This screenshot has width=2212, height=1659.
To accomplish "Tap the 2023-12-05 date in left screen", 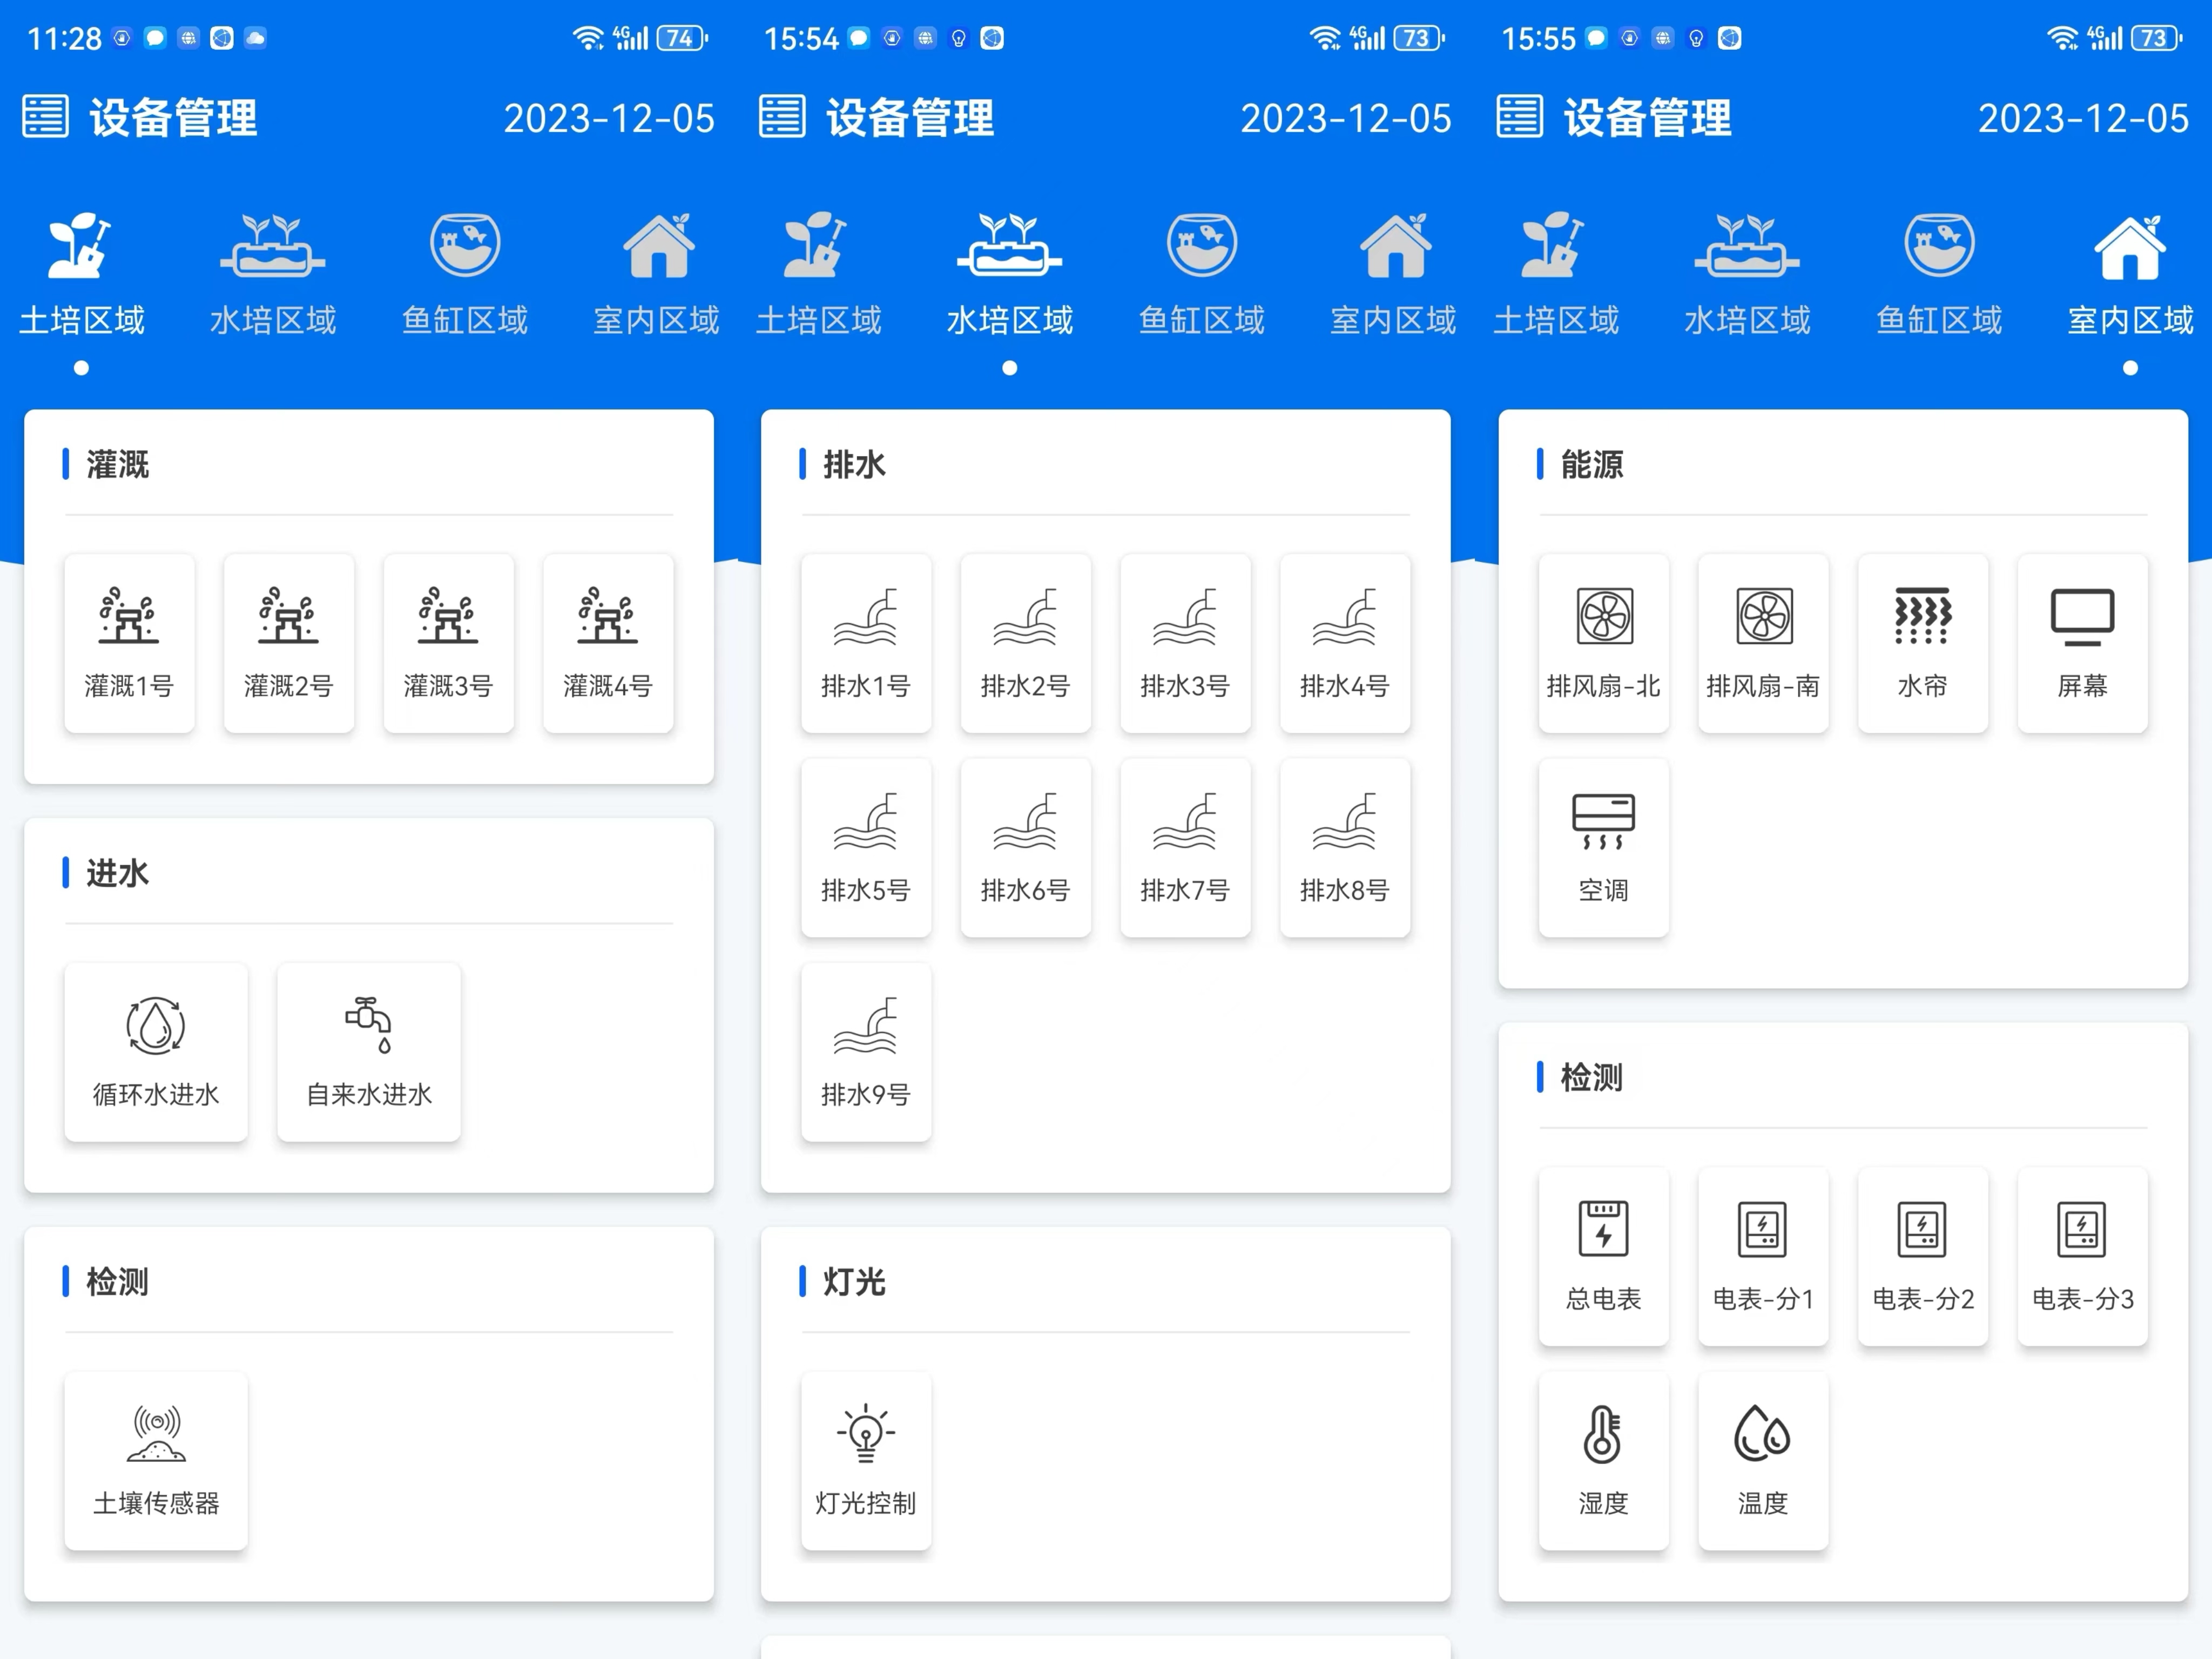I will (609, 119).
